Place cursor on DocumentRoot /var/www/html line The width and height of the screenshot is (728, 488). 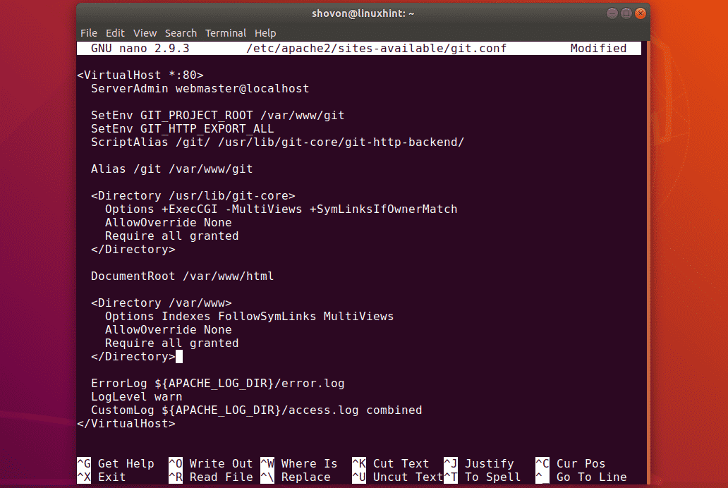tap(182, 276)
